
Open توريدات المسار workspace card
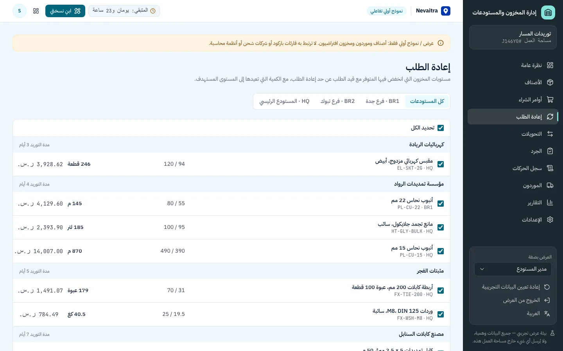pos(513,37)
